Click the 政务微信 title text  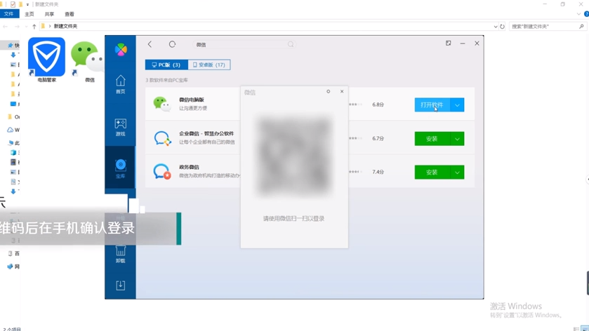tap(189, 167)
